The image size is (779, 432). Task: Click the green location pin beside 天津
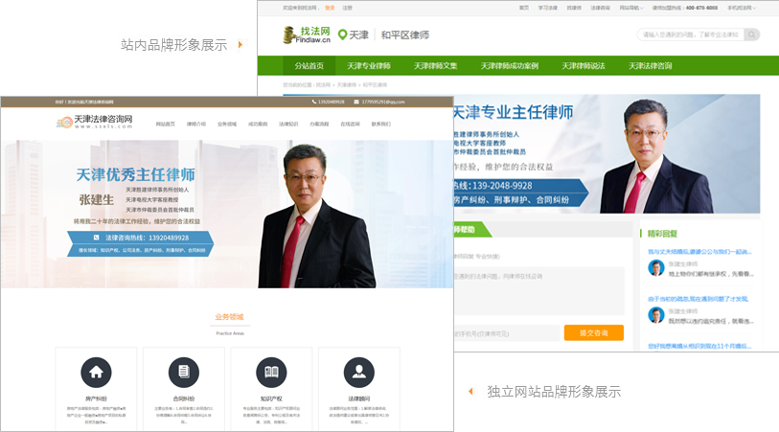pyautogui.click(x=342, y=34)
